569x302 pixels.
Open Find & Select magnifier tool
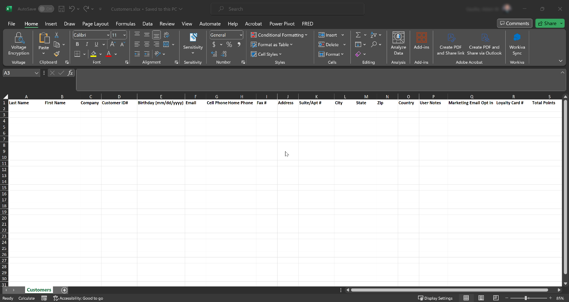coord(373,44)
